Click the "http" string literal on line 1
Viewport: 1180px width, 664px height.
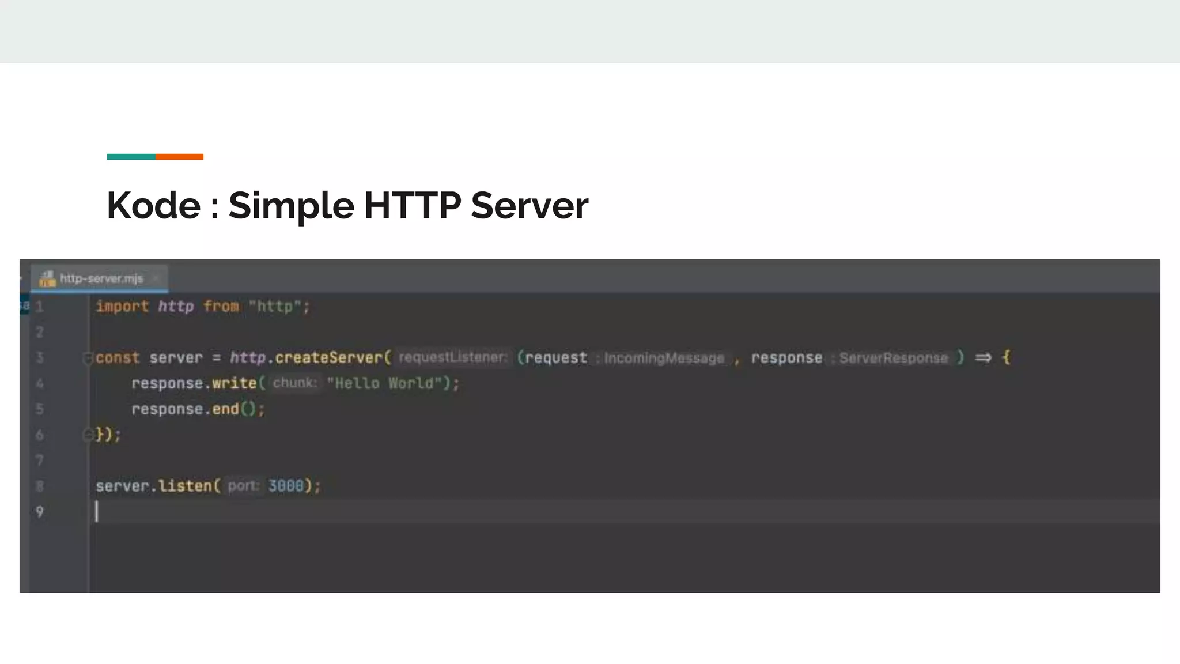pos(275,307)
